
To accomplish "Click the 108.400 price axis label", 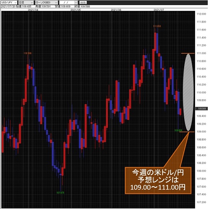I will point(201,155).
